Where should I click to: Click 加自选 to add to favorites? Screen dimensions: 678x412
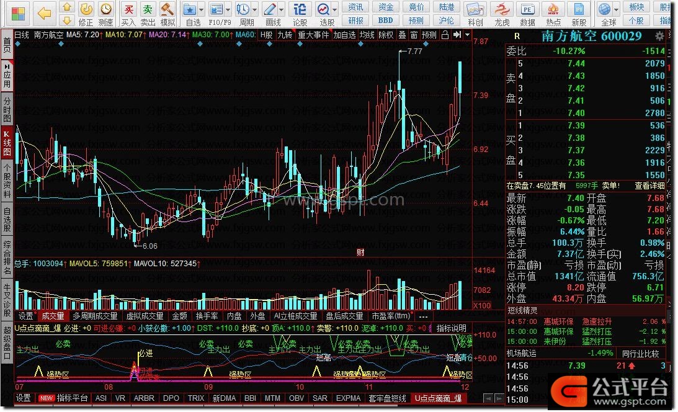(345, 35)
